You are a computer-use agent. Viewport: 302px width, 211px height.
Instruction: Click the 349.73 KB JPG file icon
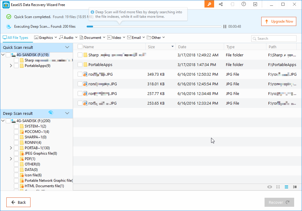tap(85, 74)
